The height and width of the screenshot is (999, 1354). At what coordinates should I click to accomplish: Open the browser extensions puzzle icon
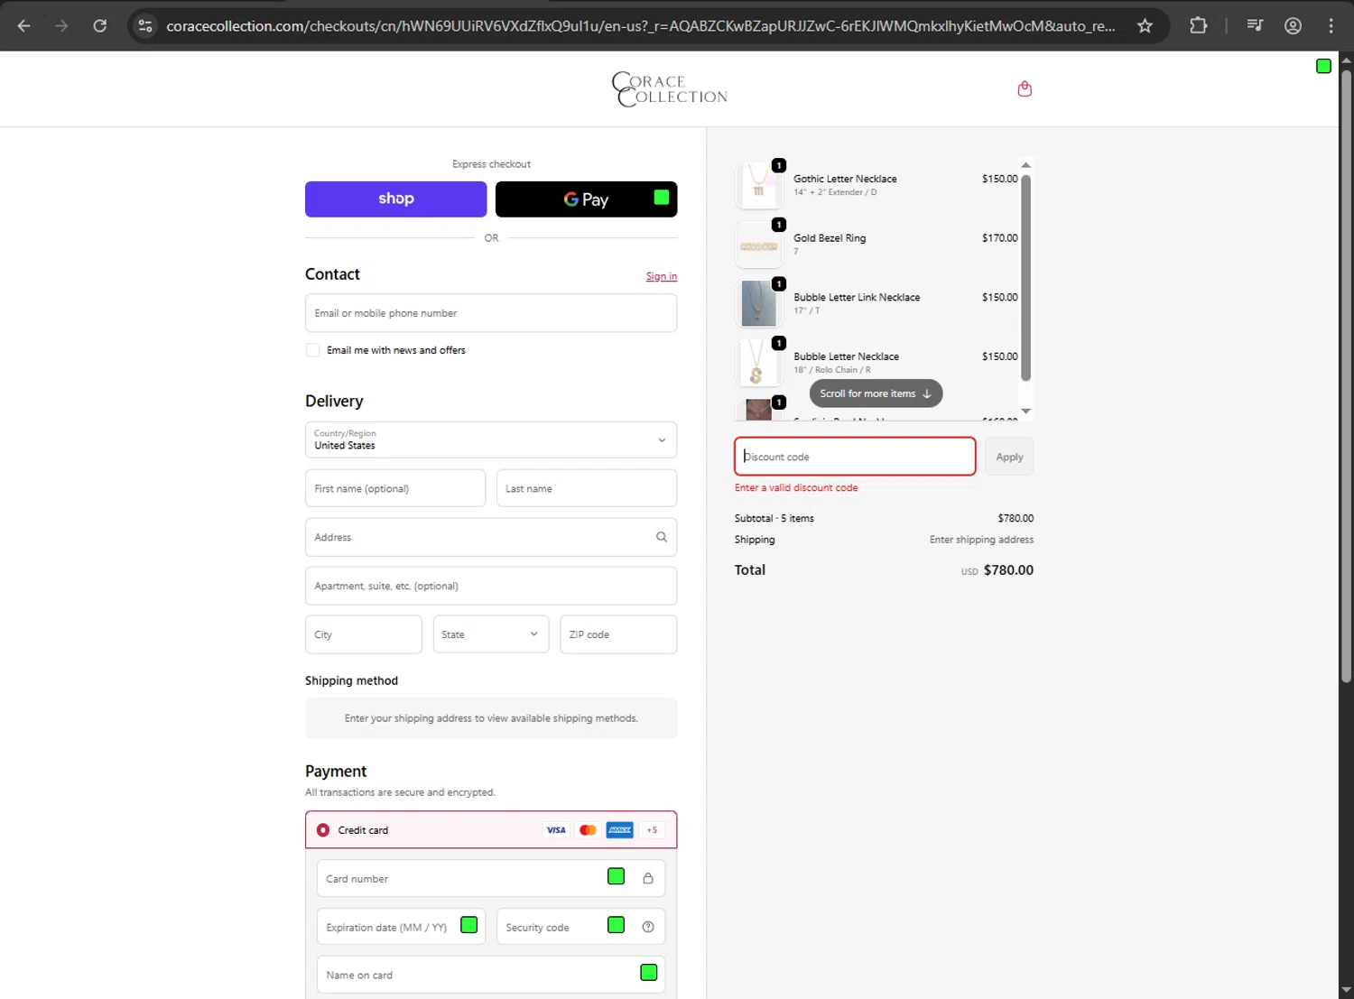(x=1199, y=26)
